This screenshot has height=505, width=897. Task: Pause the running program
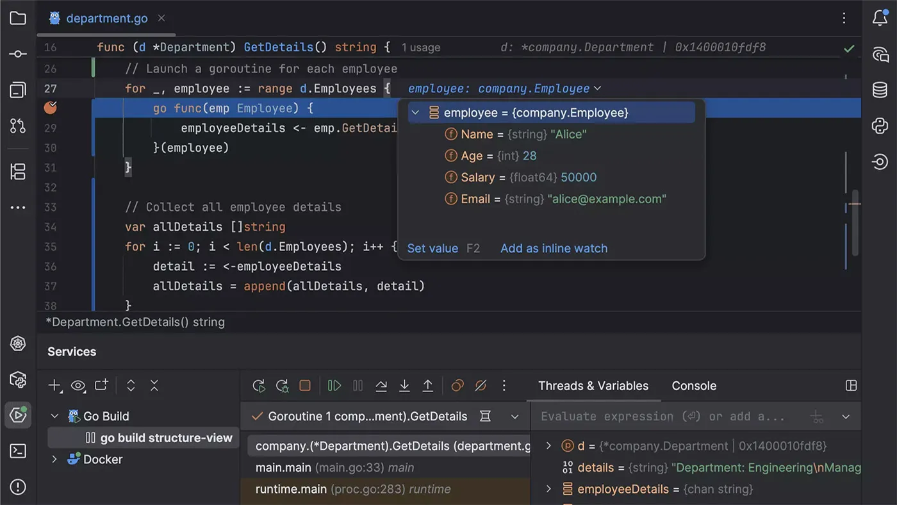pyautogui.click(x=358, y=385)
